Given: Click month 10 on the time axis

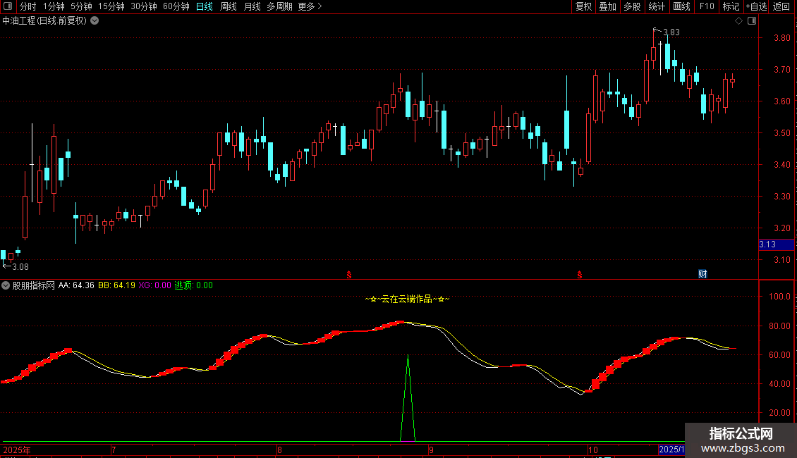Looking at the screenshot, I should click(x=592, y=450).
